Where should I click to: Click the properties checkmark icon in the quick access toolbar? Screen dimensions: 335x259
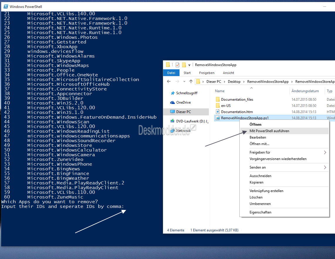177,65
